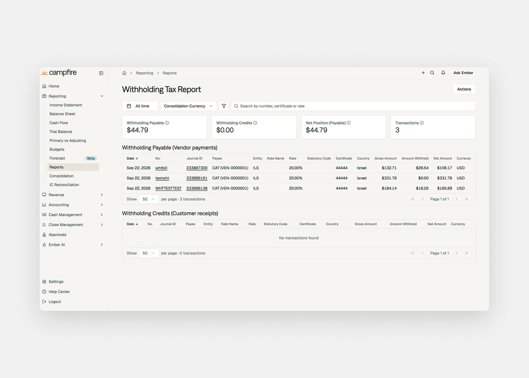Expand the Cash Management section
Viewport: 529px width, 378px height.
tap(102, 214)
